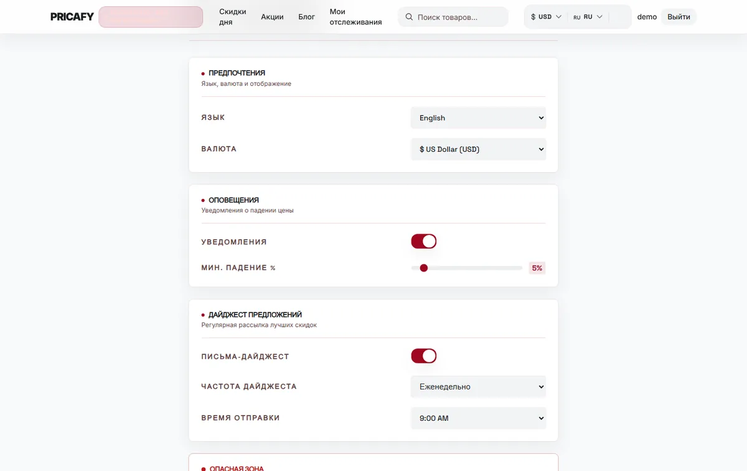Open the USD currency selector in header

pos(546,17)
